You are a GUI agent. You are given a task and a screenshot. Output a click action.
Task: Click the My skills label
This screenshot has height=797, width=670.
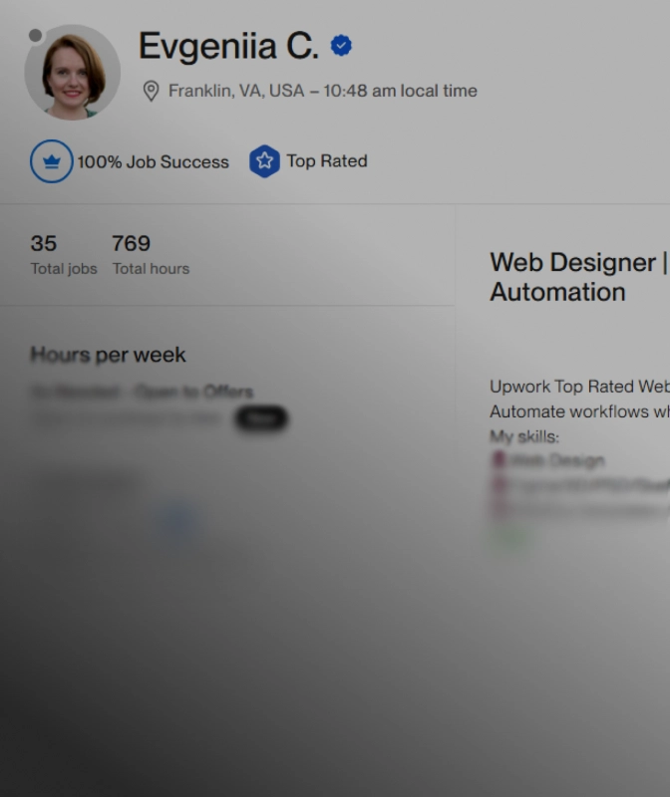(524, 436)
